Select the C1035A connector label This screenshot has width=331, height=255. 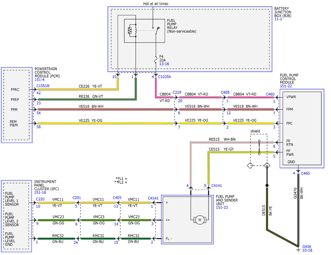tap(164, 77)
